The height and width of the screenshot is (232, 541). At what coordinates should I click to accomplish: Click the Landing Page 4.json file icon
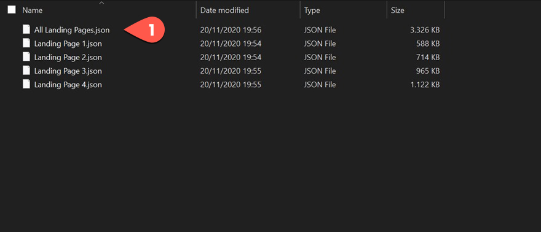click(x=26, y=84)
